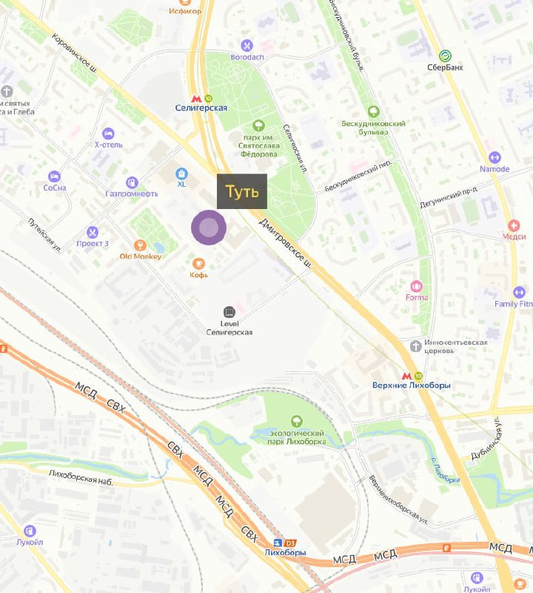Click the Forma pink marker icon
This screenshot has width=533, height=593.
click(416, 286)
